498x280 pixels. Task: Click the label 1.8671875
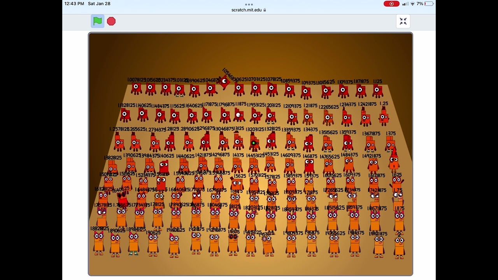(377, 208)
